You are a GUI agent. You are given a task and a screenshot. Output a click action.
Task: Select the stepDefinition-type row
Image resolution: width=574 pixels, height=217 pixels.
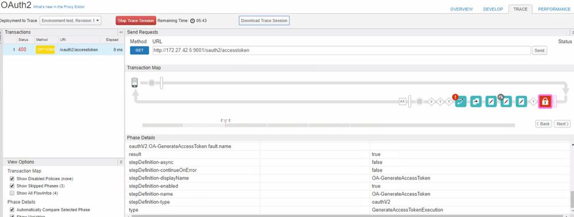coord(348,202)
